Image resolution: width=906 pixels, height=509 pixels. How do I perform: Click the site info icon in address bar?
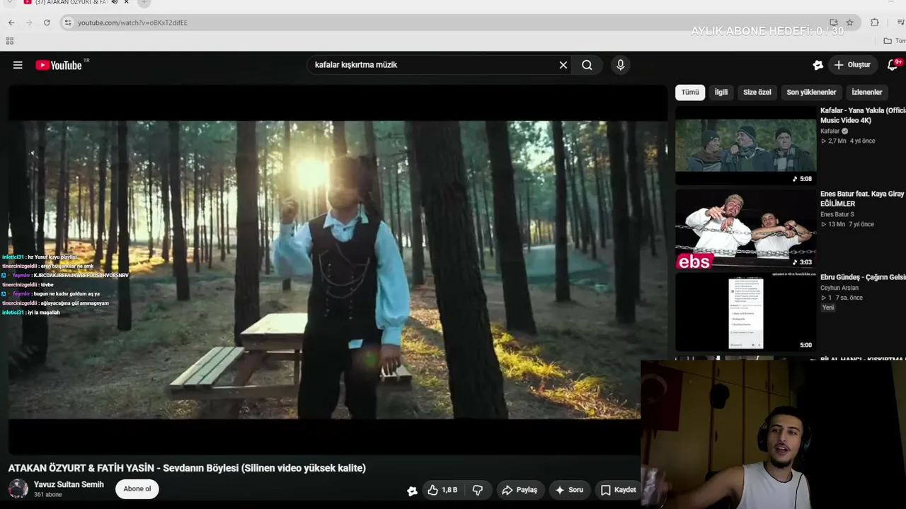(x=68, y=23)
